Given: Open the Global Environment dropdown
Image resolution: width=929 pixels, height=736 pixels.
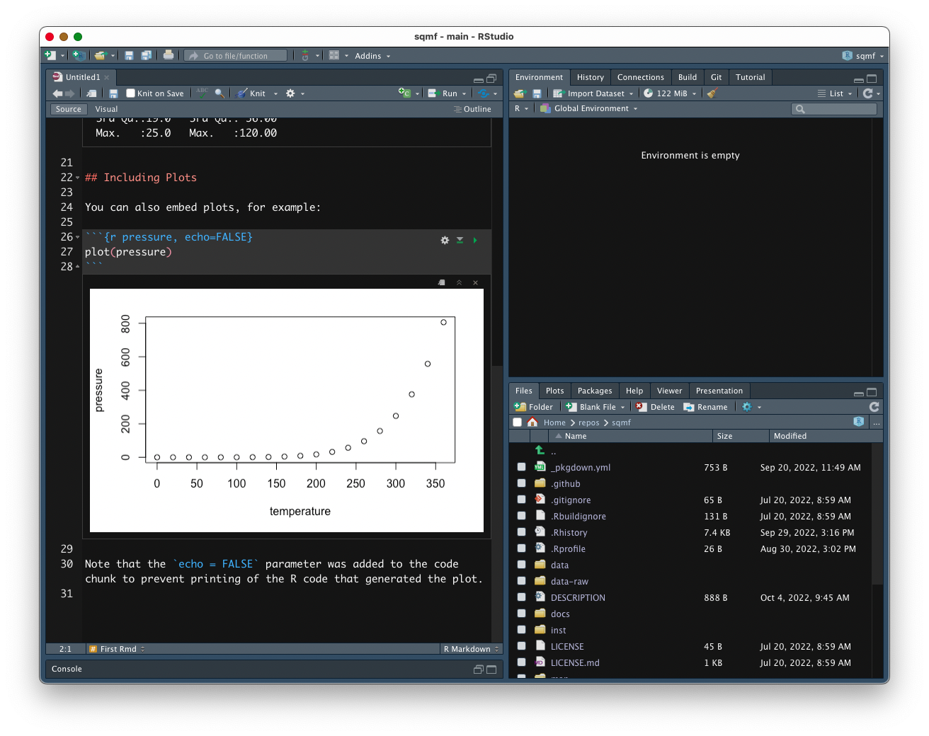Looking at the screenshot, I should point(589,108).
